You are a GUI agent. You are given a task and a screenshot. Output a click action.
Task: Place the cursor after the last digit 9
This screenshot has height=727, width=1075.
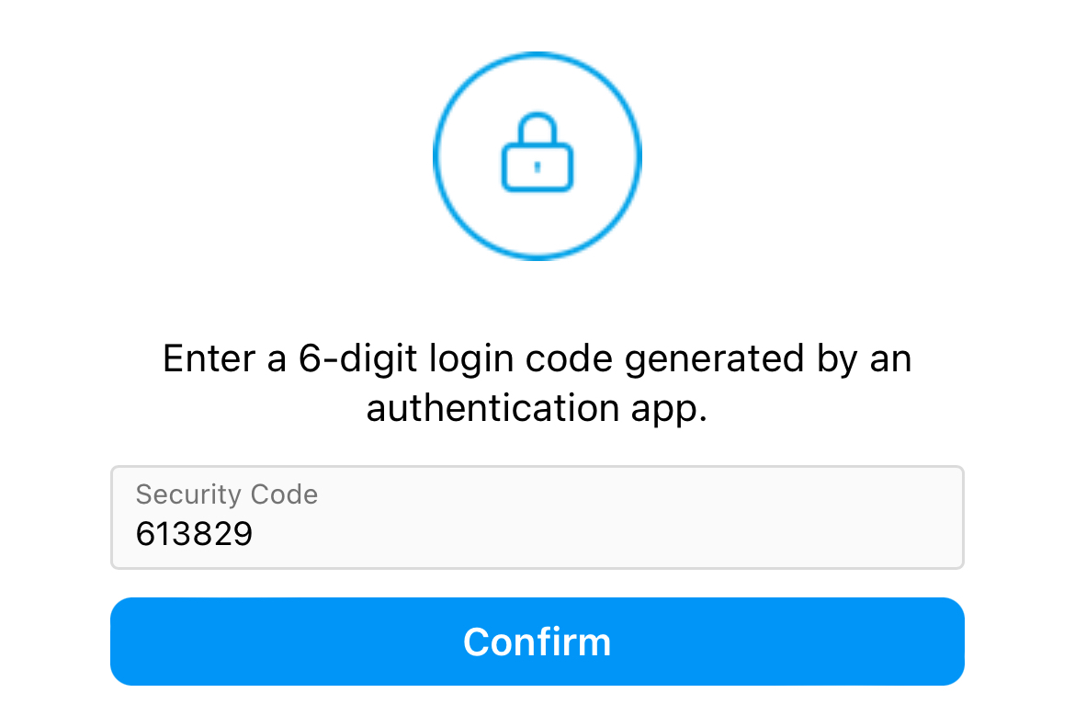tap(255, 534)
